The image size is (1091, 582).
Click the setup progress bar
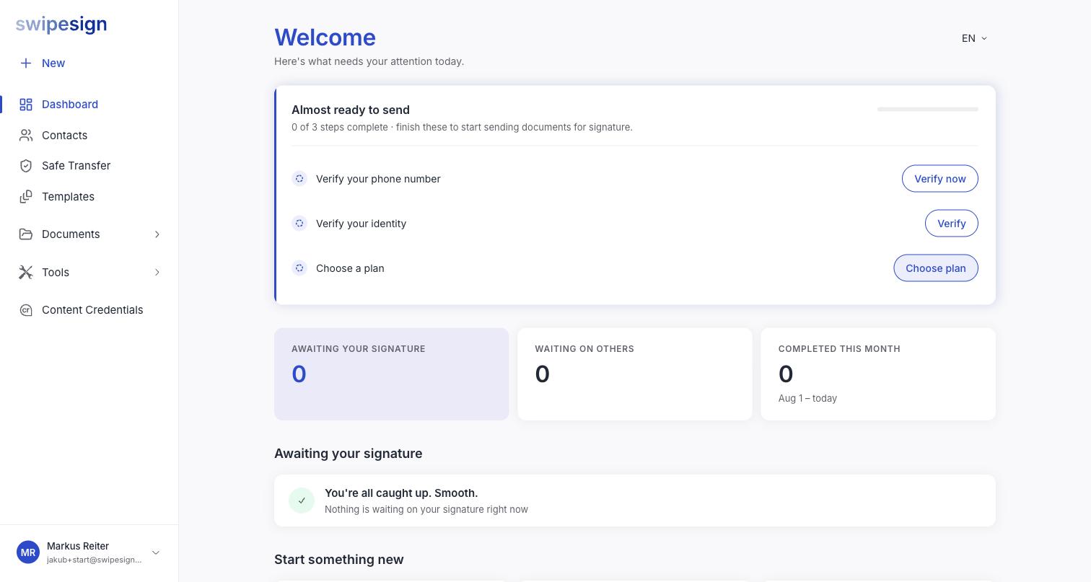tap(928, 110)
